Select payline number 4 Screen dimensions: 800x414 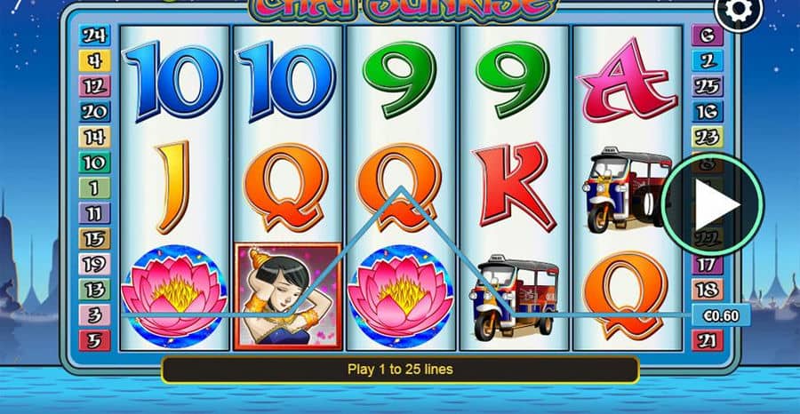pyautogui.click(x=94, y=60)
